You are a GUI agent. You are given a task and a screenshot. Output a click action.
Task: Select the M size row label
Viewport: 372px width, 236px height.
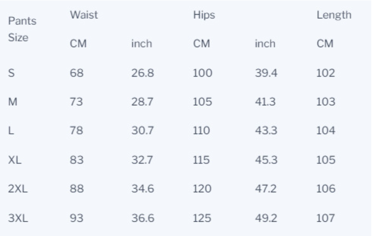tap(12, 102)
